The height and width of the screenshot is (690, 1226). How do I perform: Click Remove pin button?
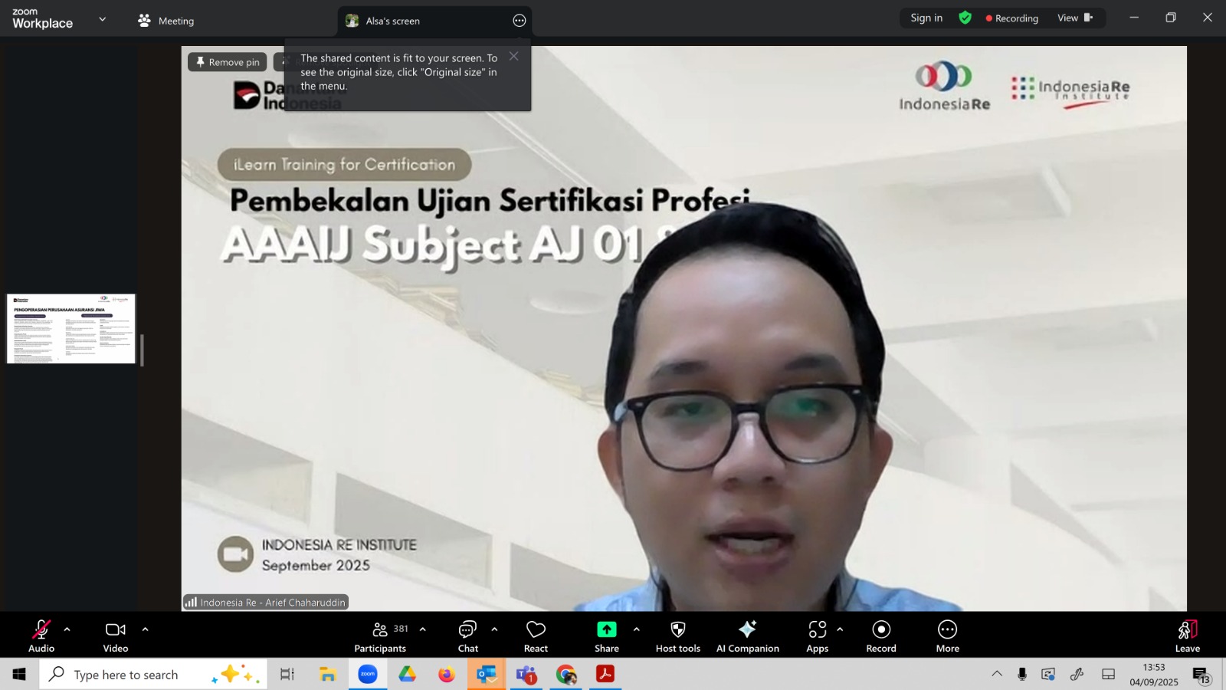[x=228, y=62]
